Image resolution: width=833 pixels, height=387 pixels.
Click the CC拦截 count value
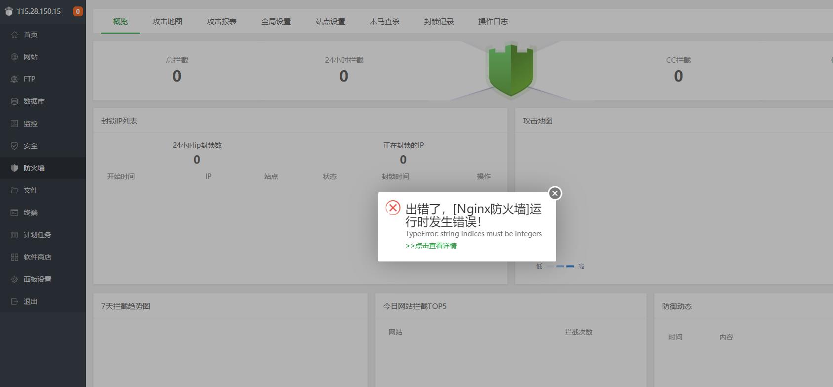point(678,76)
